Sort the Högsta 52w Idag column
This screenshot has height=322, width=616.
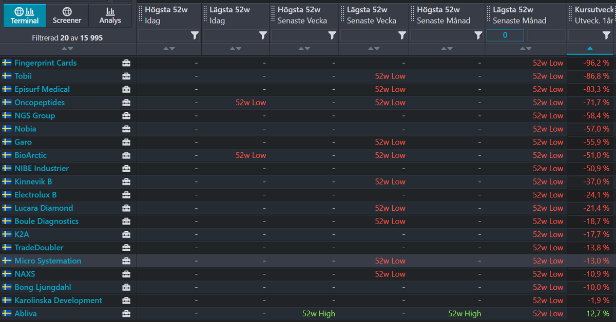pyautogui.click(x=169, y=49)
